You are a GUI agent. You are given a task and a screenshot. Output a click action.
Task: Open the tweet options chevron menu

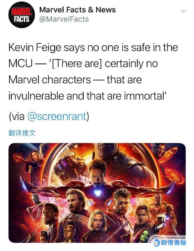[183, 11]
